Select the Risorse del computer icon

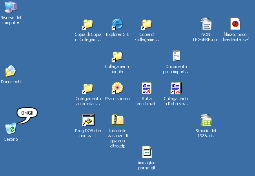[11, 7]
